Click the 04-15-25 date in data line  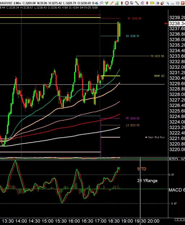pos(85,8)
